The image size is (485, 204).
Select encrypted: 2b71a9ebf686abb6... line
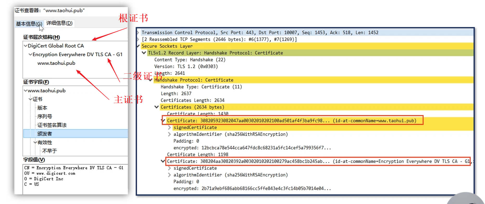(x=252, y=188)
